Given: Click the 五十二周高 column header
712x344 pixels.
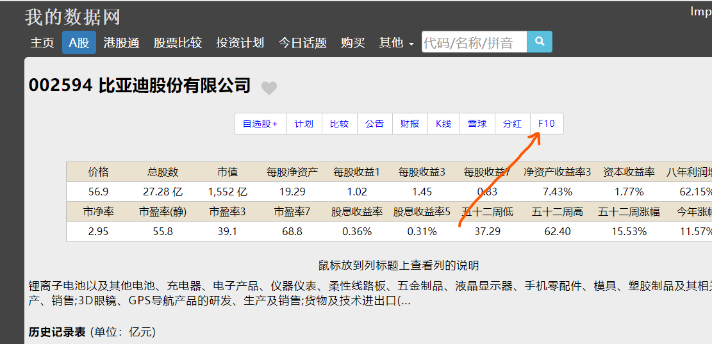Looking at the screenshot, I should 557,211.
